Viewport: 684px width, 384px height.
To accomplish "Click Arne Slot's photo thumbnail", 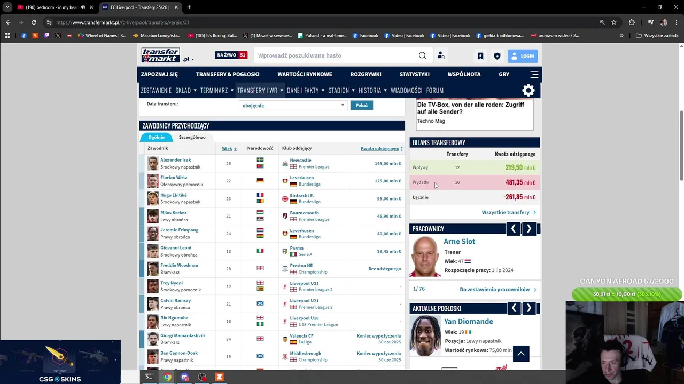I will click(x=425, y=257).
